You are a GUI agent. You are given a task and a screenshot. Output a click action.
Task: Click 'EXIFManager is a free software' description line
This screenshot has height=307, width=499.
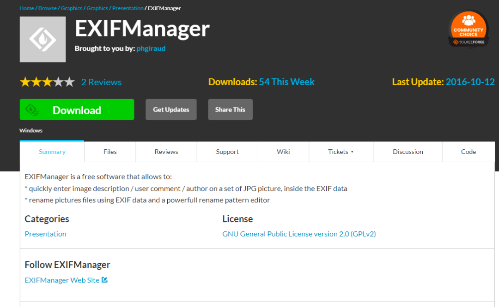click(98, 177)
